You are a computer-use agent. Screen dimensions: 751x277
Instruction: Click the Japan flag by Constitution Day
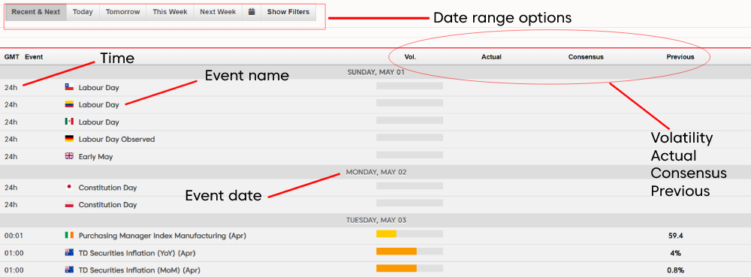(x=69, y=188)
